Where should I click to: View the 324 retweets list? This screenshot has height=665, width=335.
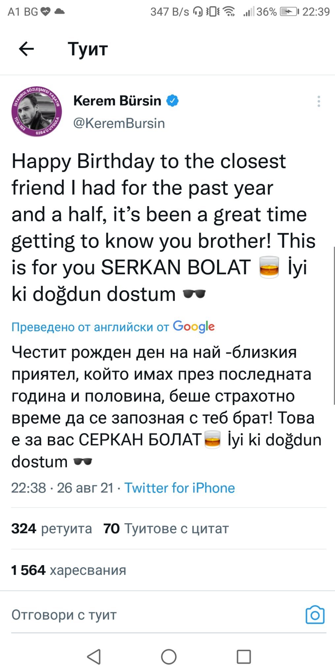click(51, 528)
